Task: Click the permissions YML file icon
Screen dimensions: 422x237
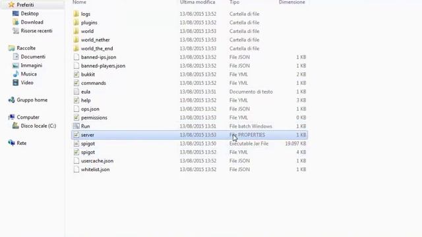Action: click(76, 117)
